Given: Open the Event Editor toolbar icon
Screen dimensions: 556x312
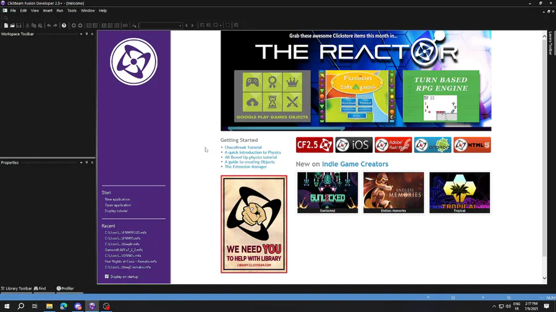Looking at the screenshot, I should coord(104,25).
